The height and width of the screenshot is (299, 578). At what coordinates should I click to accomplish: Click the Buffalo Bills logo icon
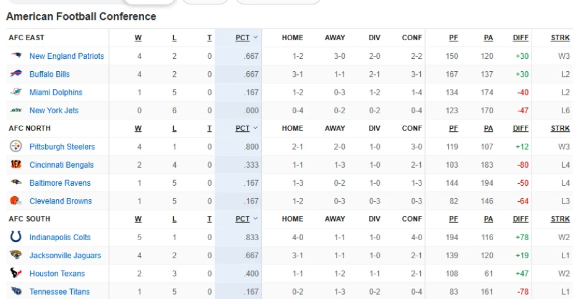(x=16, y=74)
